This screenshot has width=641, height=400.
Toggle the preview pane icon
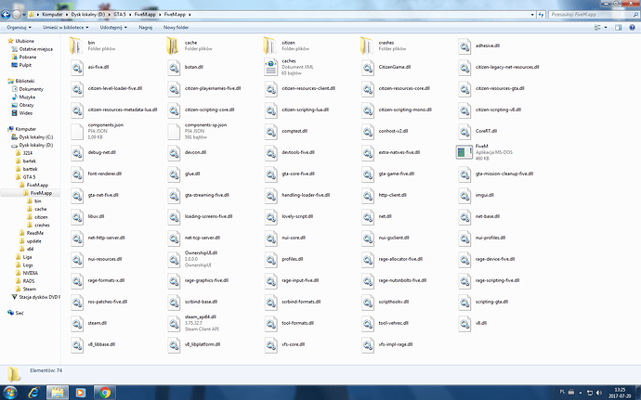click(x=618, y=27)
